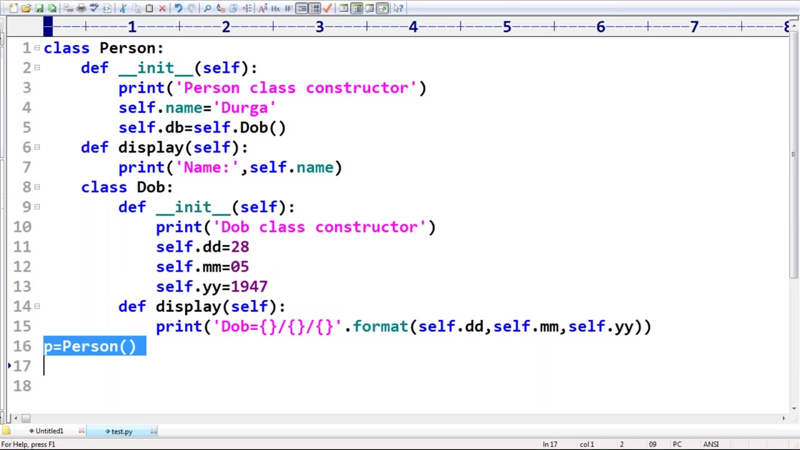
Task: Collapse fold marker at line 6 display
Action: coord(37,147)
